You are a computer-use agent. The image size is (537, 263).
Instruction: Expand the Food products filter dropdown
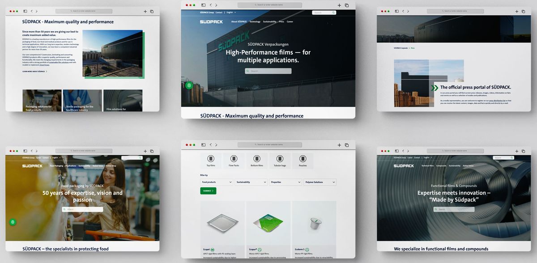216,182
